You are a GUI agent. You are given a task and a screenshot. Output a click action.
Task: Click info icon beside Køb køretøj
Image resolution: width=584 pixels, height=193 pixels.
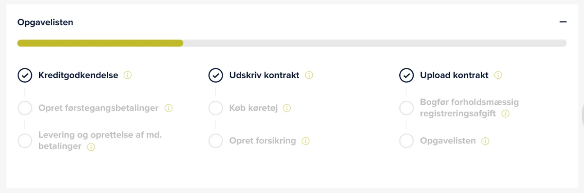(x=287, y=108)
